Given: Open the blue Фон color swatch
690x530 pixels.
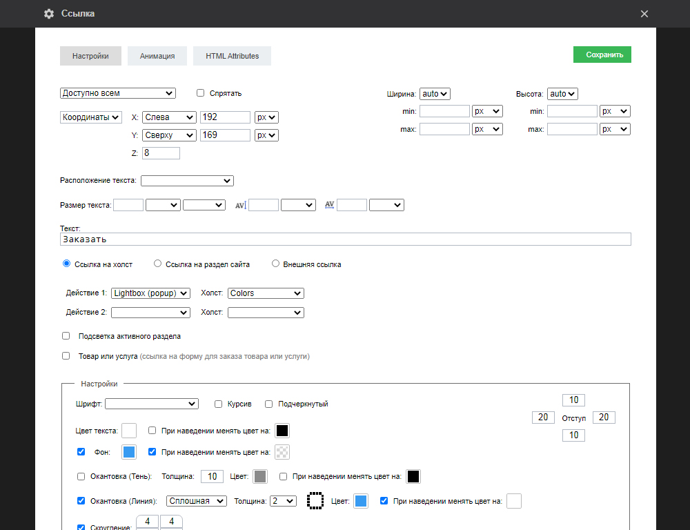Looking at the screenshot, I should coord(129,452).
